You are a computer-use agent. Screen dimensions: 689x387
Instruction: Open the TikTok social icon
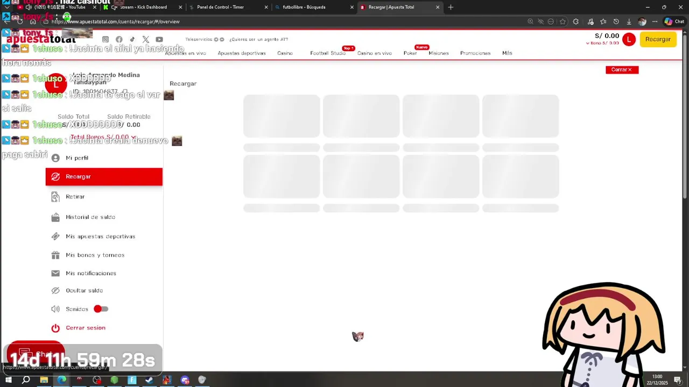click(x=132, y=39)
